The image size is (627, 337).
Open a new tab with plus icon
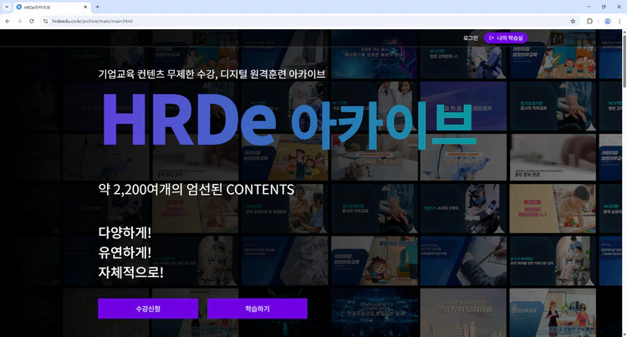click(x=97, y=7)
